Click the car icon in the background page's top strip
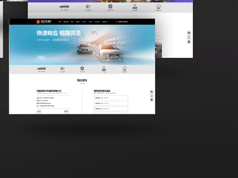The height and width of the screenshot is (178, 238). click(64, 6)
